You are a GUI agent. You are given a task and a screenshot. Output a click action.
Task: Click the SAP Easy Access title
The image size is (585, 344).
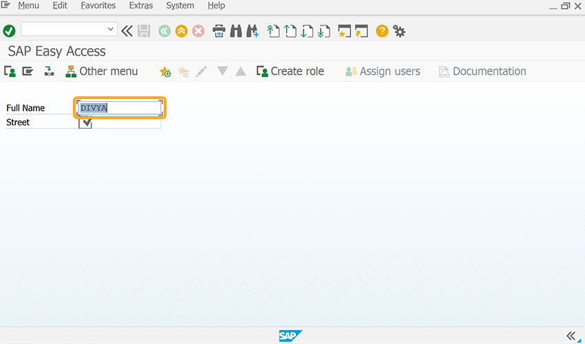[56, 51]
